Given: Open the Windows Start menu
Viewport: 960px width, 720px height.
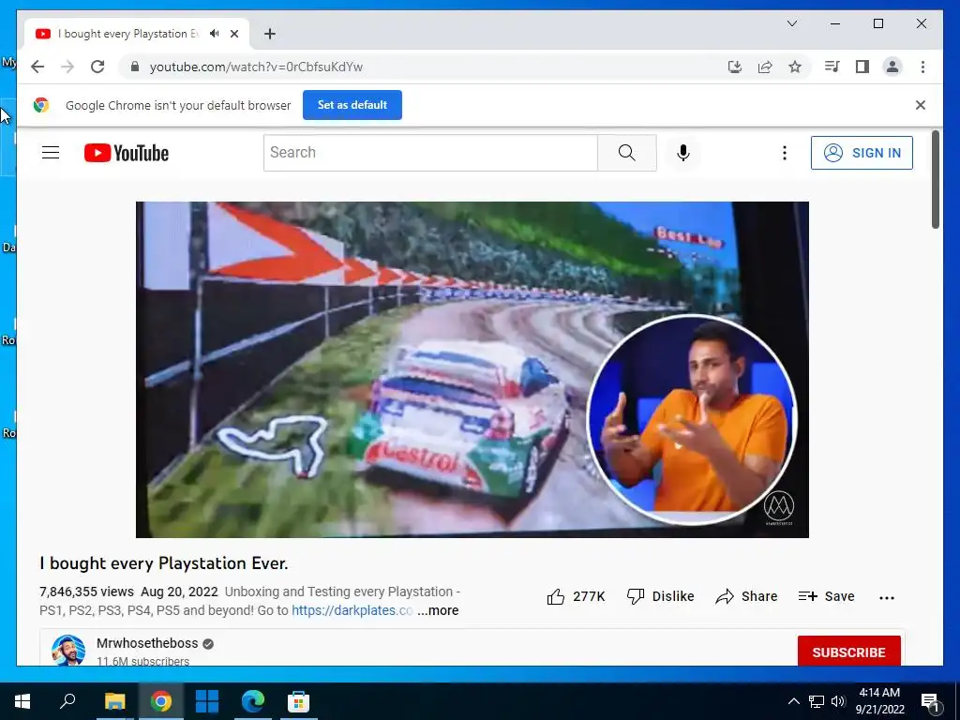Looking at the screenshot, I should pos(22,701).
